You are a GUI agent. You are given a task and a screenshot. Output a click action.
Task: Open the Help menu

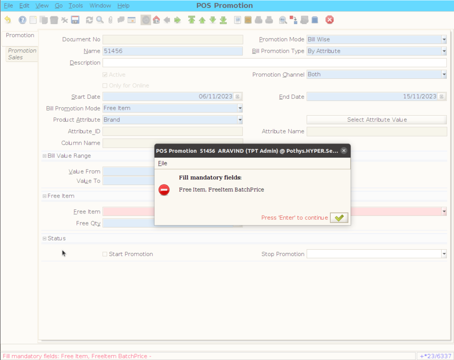point(123,5)
